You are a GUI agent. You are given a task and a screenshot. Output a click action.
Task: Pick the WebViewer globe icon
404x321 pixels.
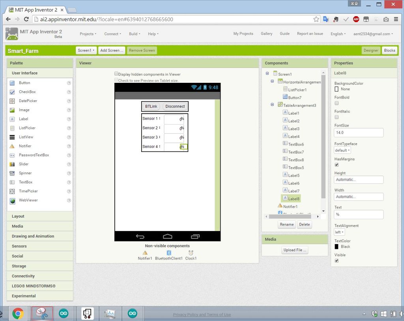click(12, 201)
